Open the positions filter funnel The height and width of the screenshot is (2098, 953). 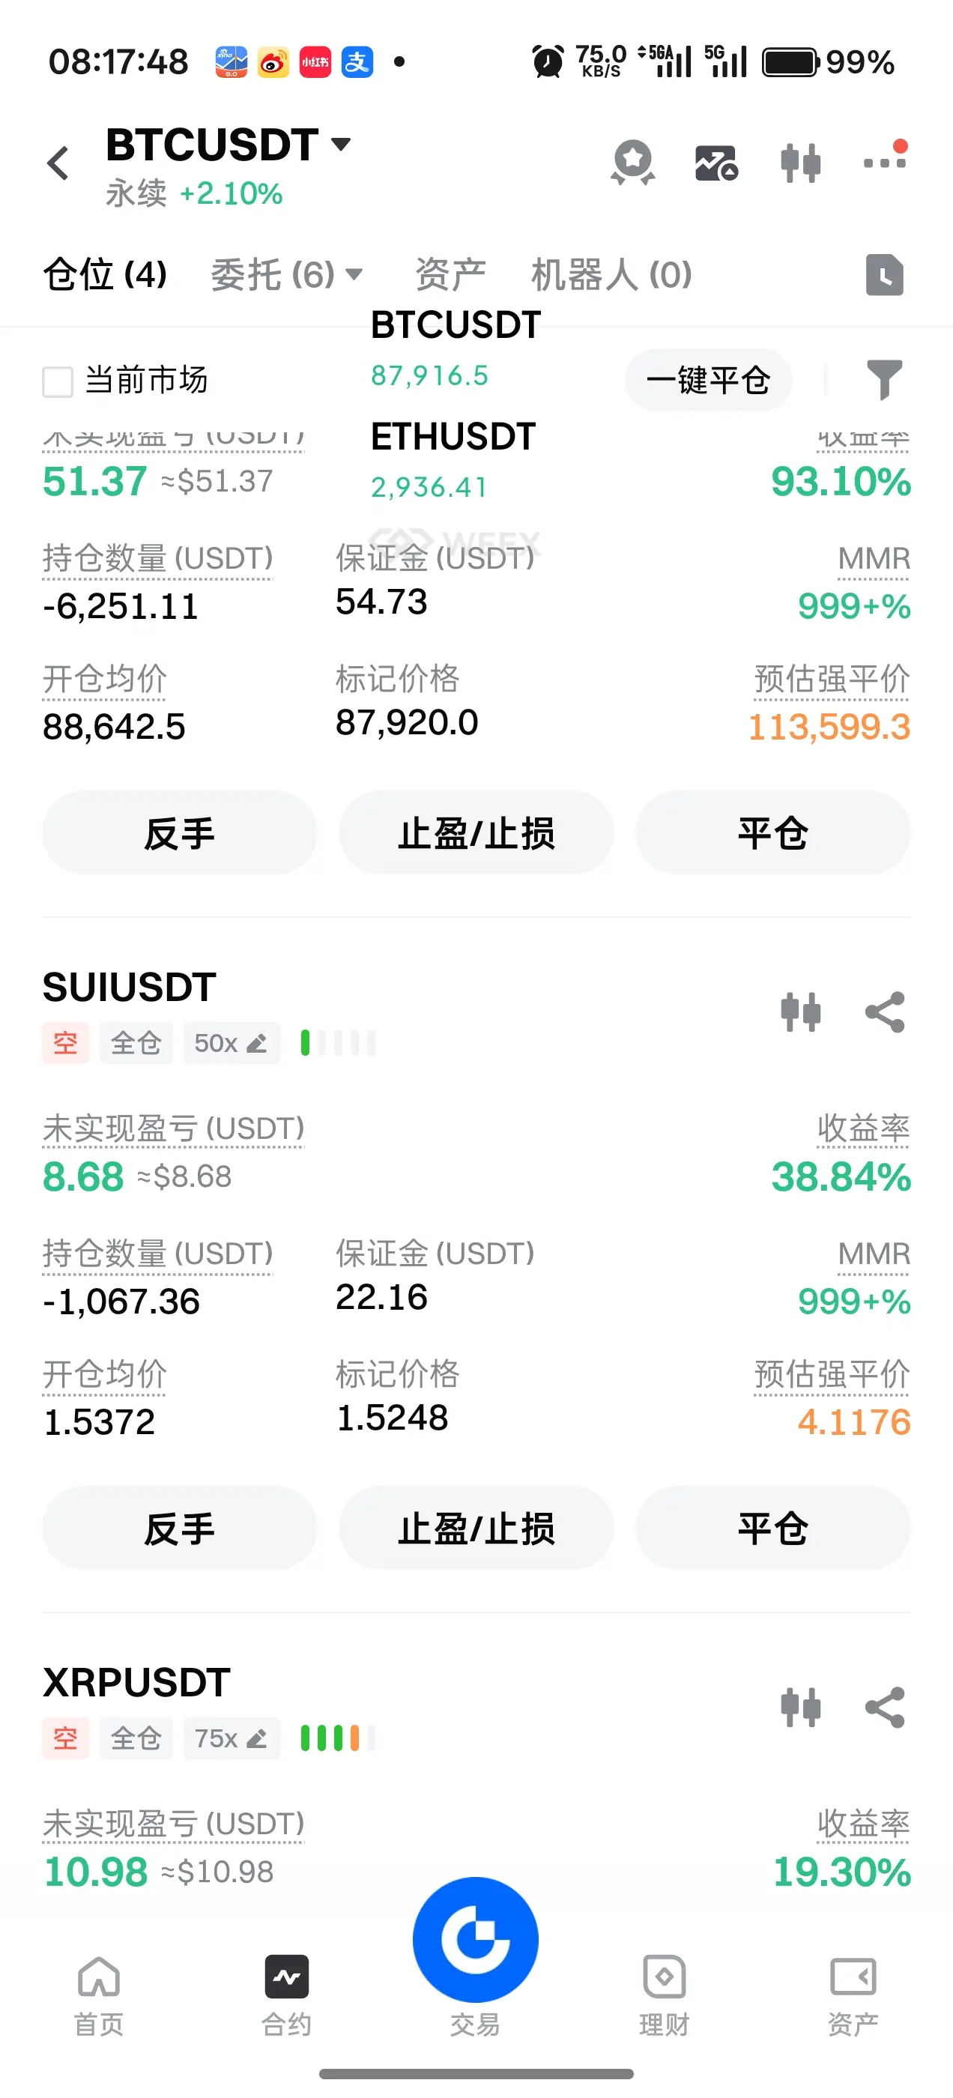click(x=885, y=380)
